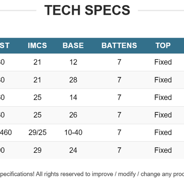Viewport: 184px width, 184px height.
Task: Select base value 26 in fourth row
Action: [x=73, y=115]
